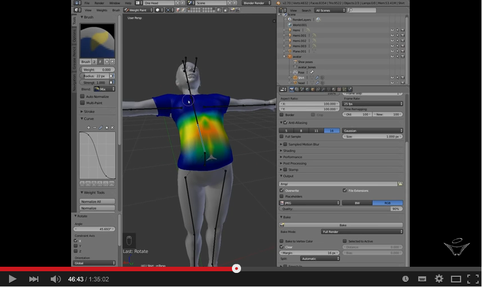Expand the Stroke panel
Screen dimensions: 482x287
click(x=87, y=111)
